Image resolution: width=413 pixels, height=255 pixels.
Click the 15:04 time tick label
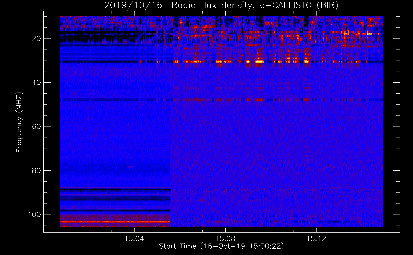[134, 239]
